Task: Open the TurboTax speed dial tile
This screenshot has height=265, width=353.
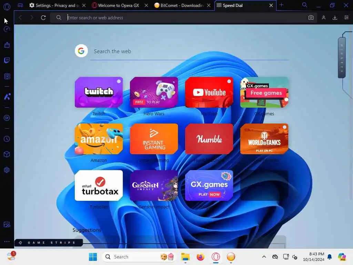Action: 99,185
